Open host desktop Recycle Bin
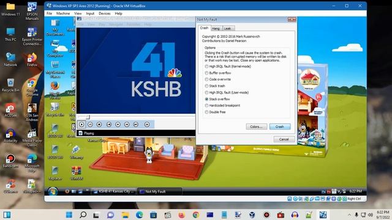 tap(10, 85)
